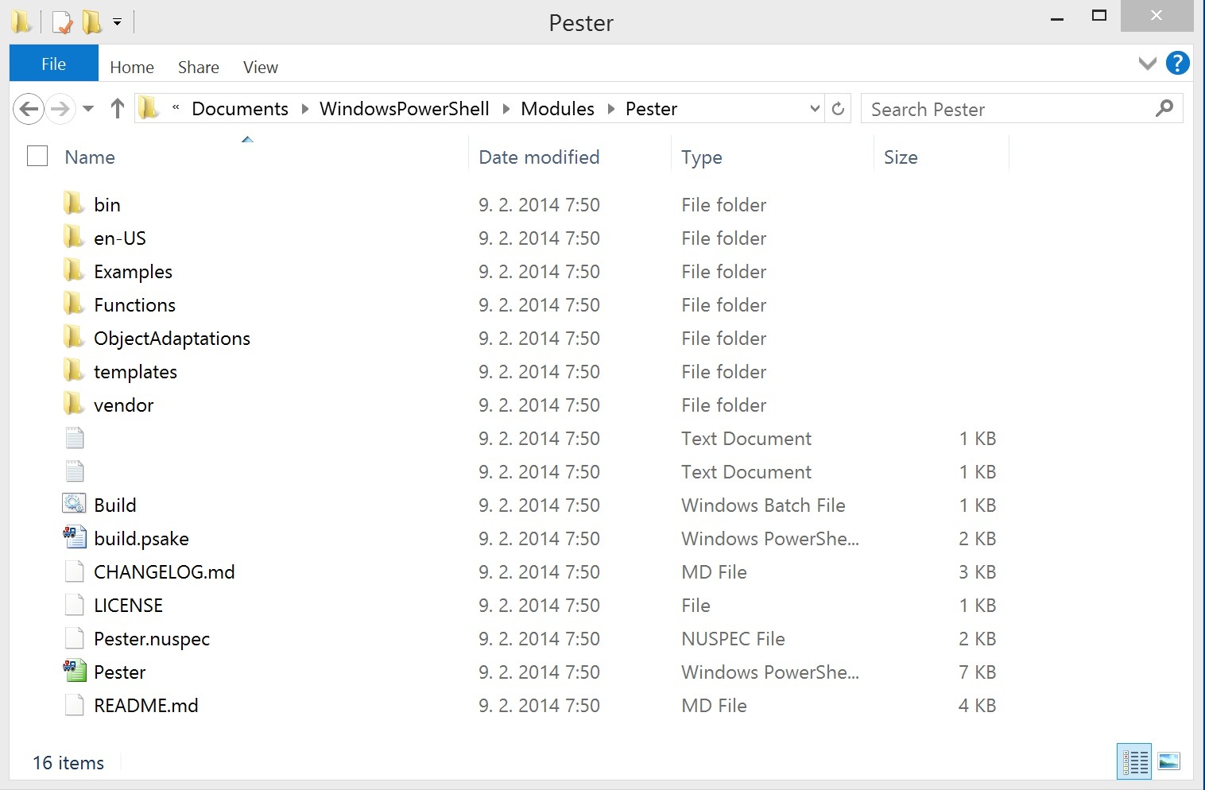Click New folder icon in quick access toolbar
Screen dimensions: 1205x790
click(x=92, y=22)
